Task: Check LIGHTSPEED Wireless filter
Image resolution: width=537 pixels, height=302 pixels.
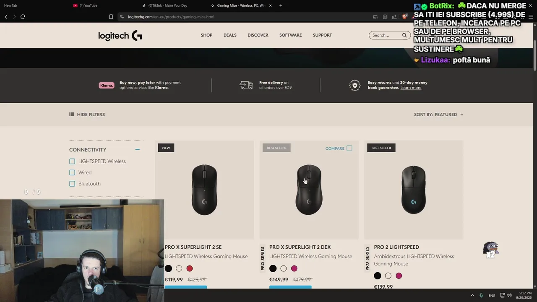Action: click(x=72, y=161)
